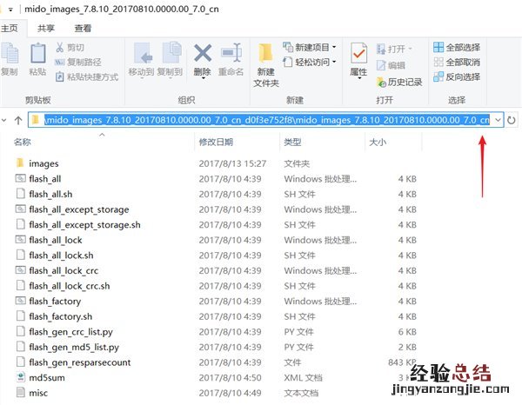Screen dimensions: 522x405
Task: Select the flash_gen_crc_list.py file
Action: [x=71, y=331]
